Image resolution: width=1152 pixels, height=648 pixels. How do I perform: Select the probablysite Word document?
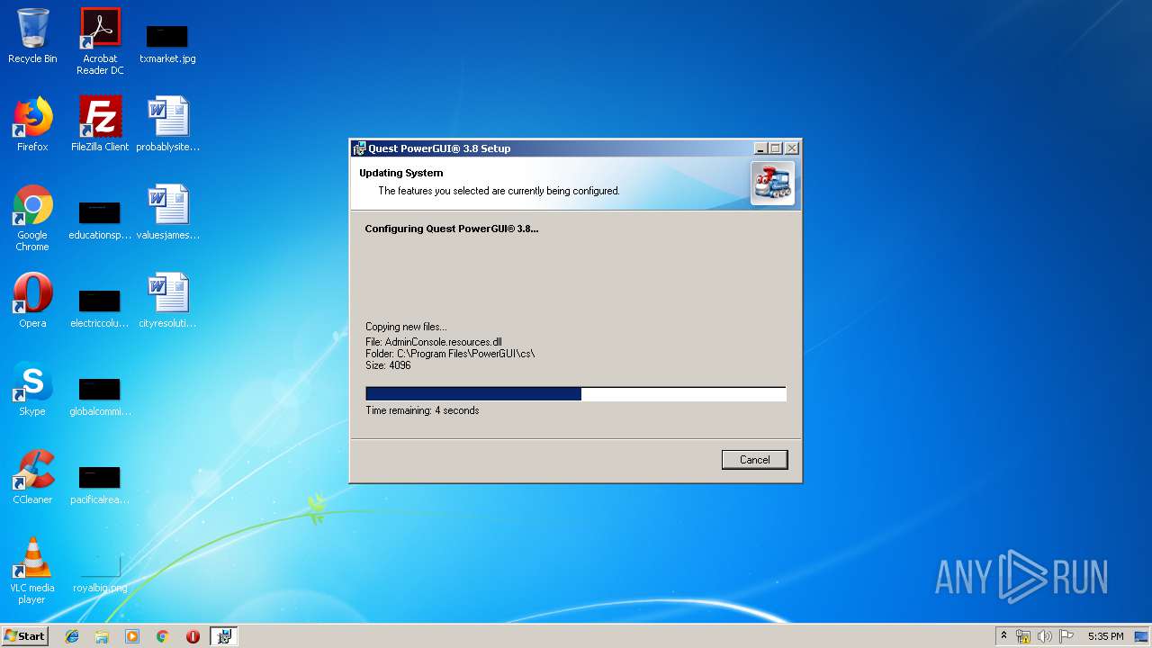(x=167, y=124)
